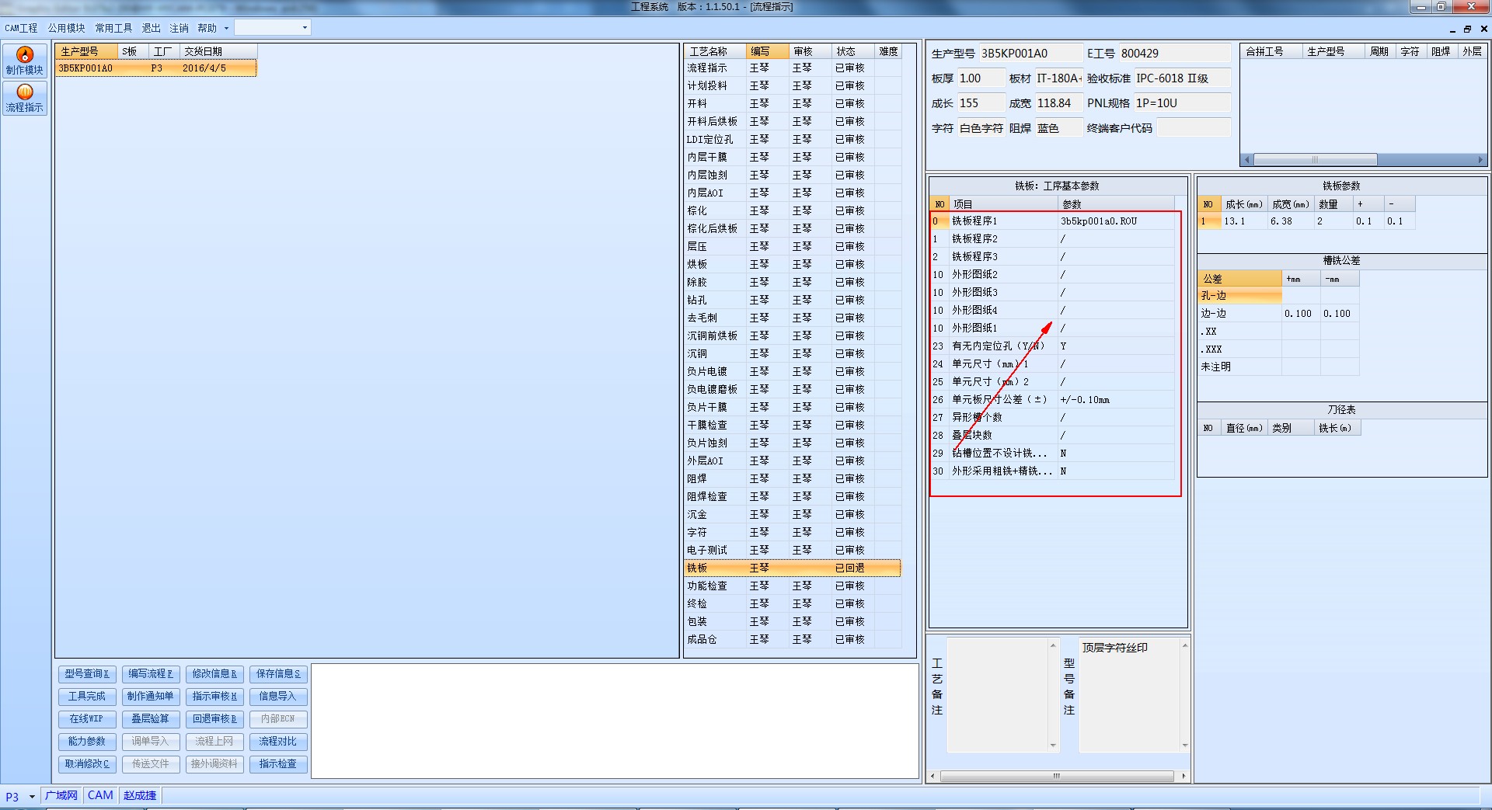Viewport: 1492px width, 810px height.
Task: Click the 板厚 field showing 1.00
Action: click(980, 78)
